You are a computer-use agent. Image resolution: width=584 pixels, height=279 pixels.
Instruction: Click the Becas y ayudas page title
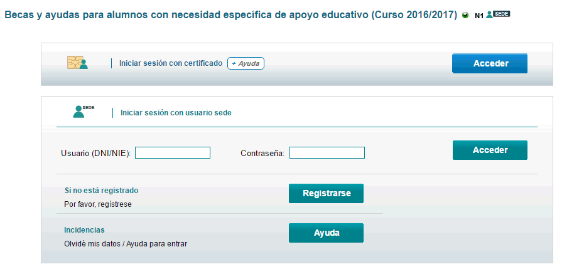[230, 15]
